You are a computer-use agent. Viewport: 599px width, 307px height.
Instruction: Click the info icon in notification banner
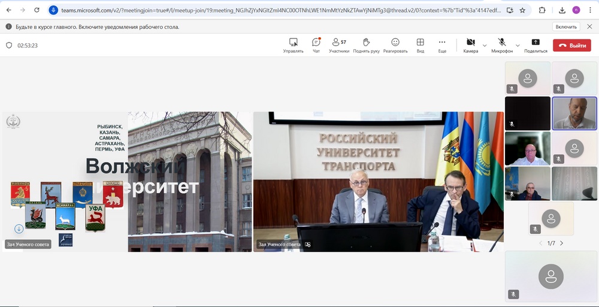8,27
